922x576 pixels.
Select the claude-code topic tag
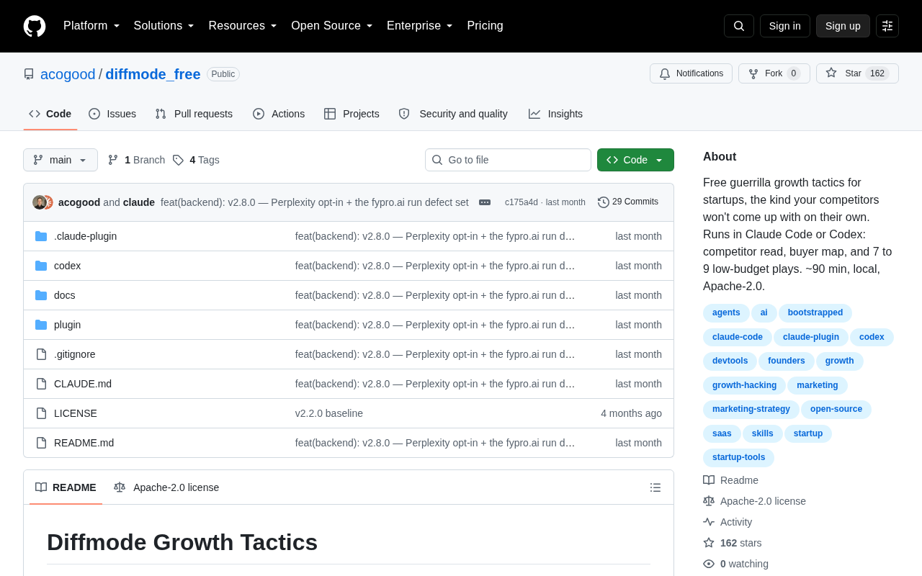[x=738, y=337]
